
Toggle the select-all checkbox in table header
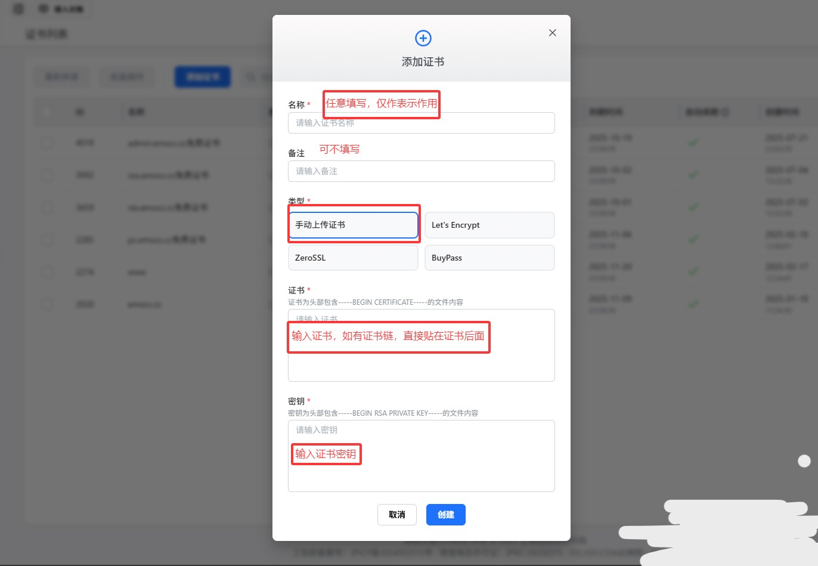(47, 112)
